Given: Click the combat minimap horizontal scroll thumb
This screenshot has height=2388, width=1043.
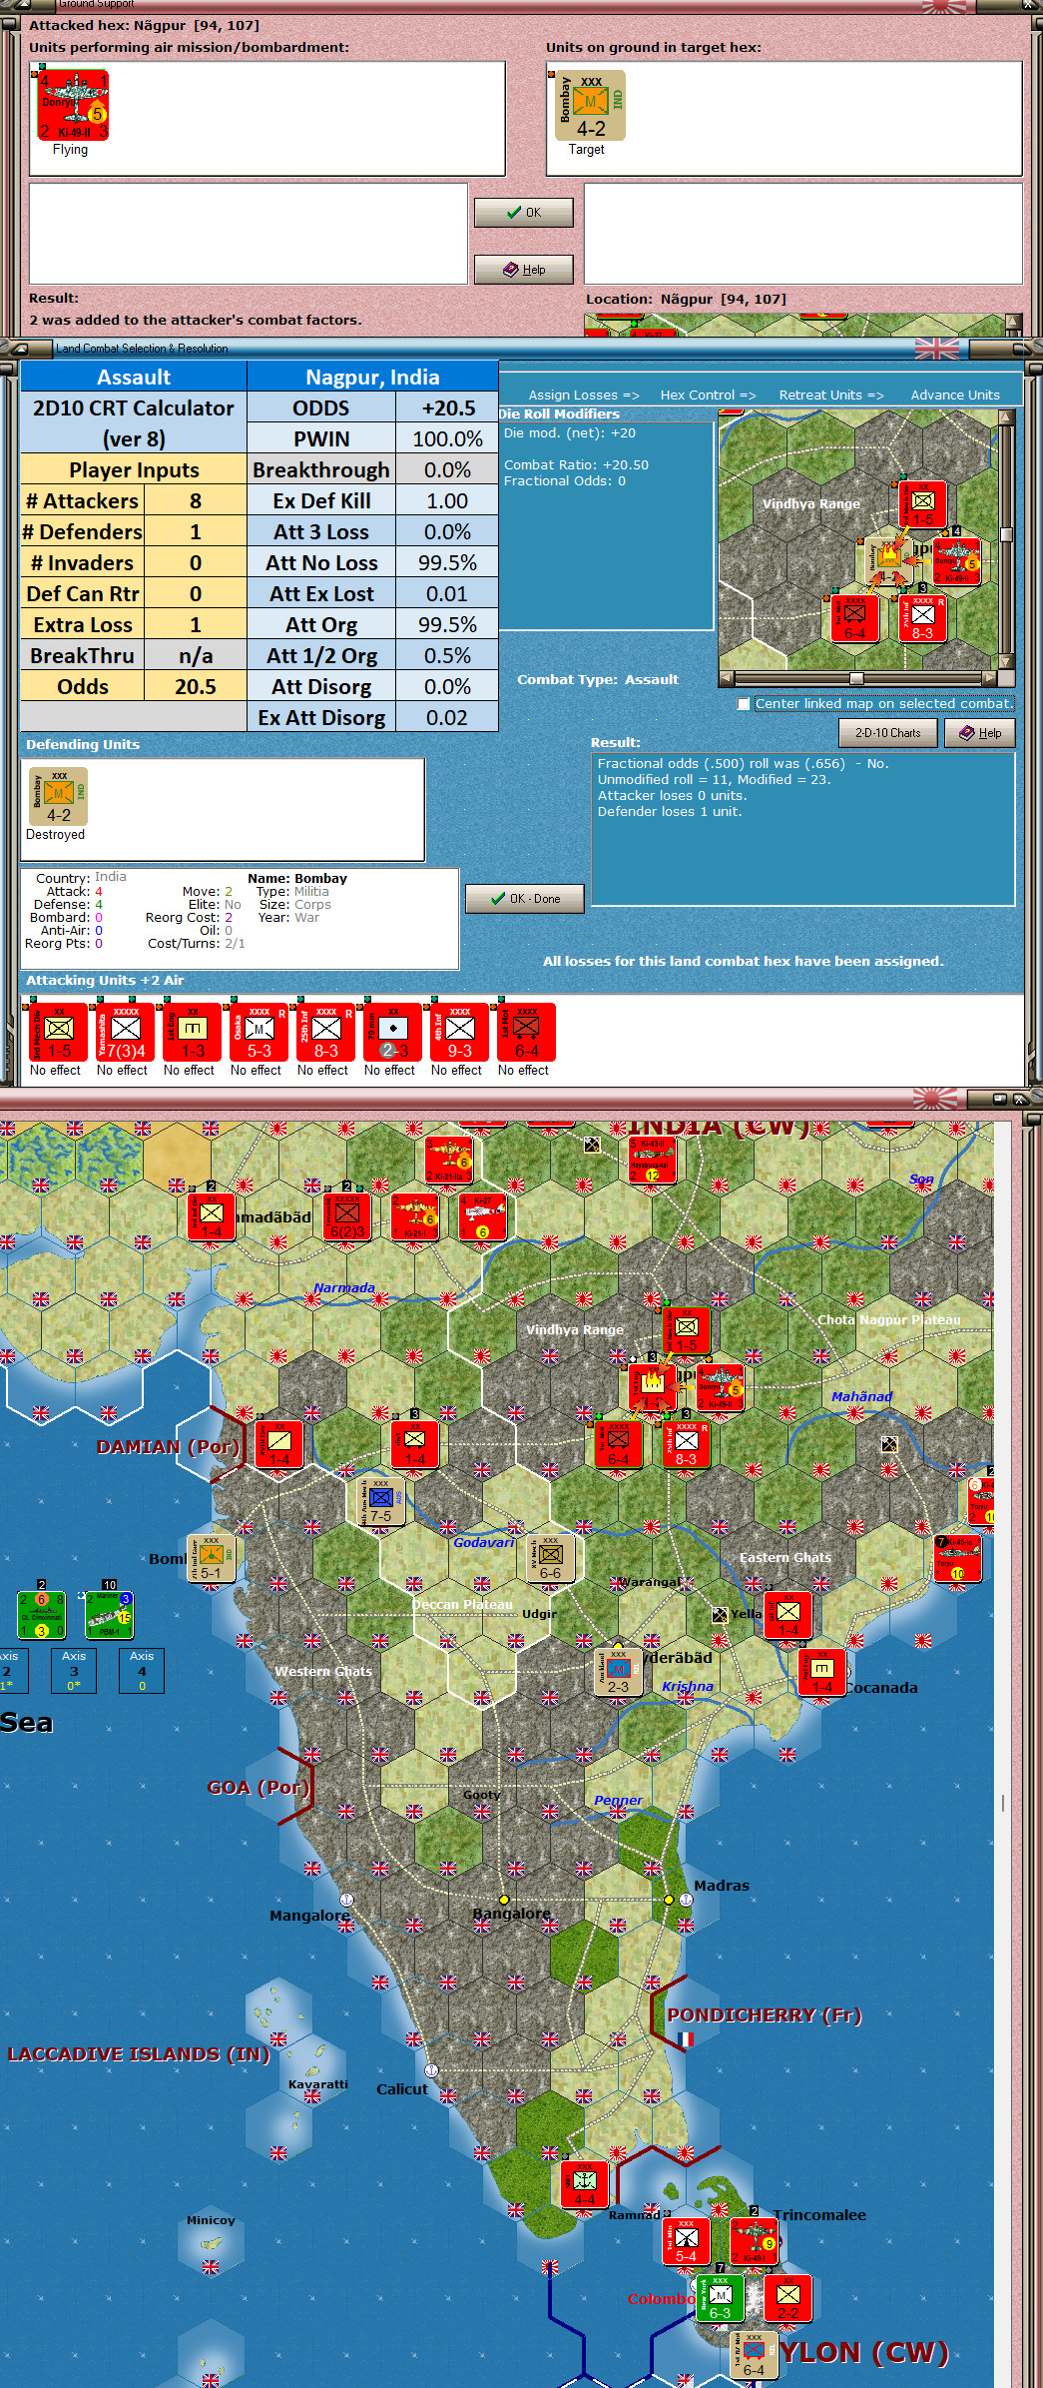Looking at the screenshot, I should click(856, 678).
